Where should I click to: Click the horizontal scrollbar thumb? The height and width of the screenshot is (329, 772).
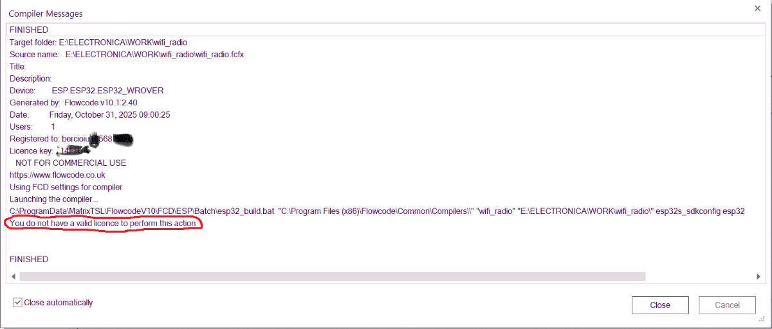click(332, 276)
